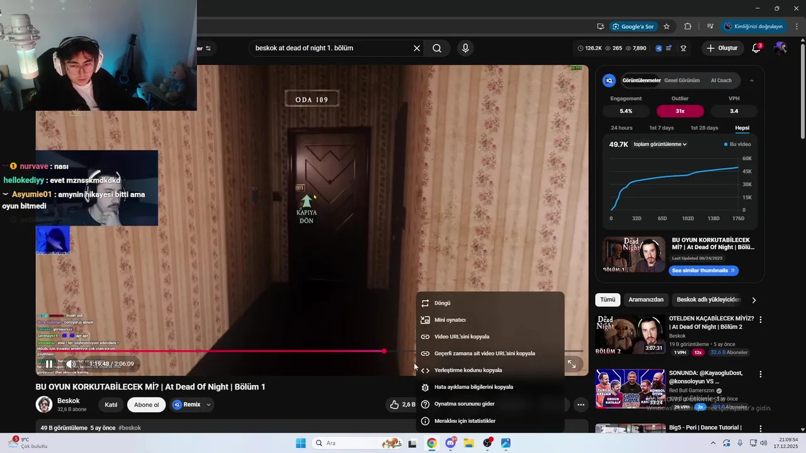The image size is (806, 453).
Task: Select the 1st 7 days range
Action: (661, 128)
